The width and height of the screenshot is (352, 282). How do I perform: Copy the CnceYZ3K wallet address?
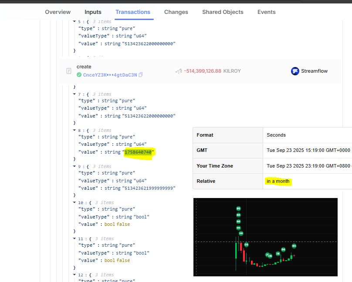click(x=139, y=75)
